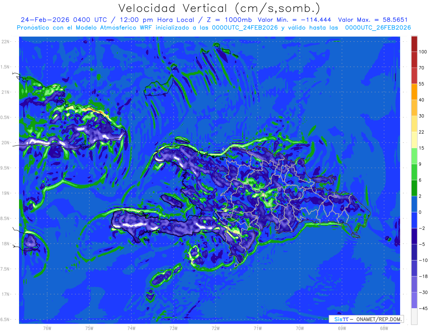This screenshot has width=431, height=333.
Task: Click the '21N' latitude axis label
Action: coord(6,92)
